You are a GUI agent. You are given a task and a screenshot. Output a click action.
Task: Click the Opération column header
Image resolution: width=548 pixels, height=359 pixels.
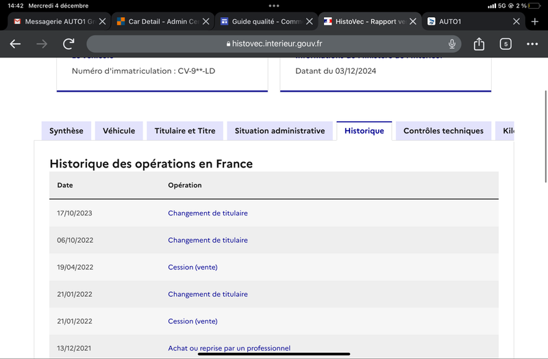(x=184, y=185)
